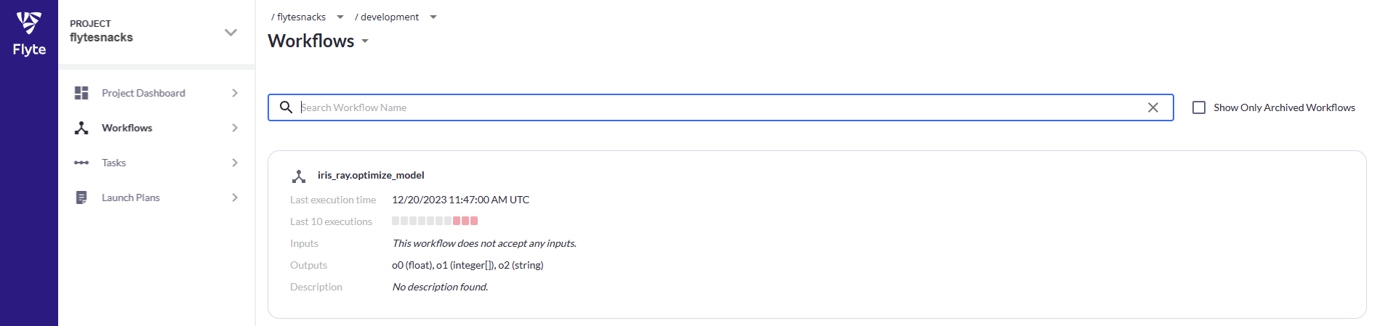Click the Project Dashboard grid icon
This screenshot has height=326, width=1396.
[81, 93]
